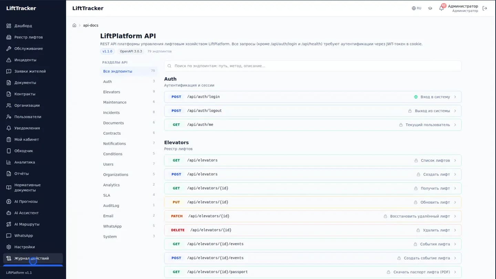
Task: Open notifications bell in top bar
Action: click(x=441, y=8)
